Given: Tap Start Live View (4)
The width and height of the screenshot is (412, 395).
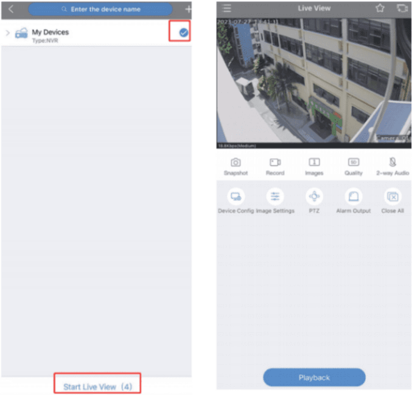Looking at the screenshot, I should 97,386.
